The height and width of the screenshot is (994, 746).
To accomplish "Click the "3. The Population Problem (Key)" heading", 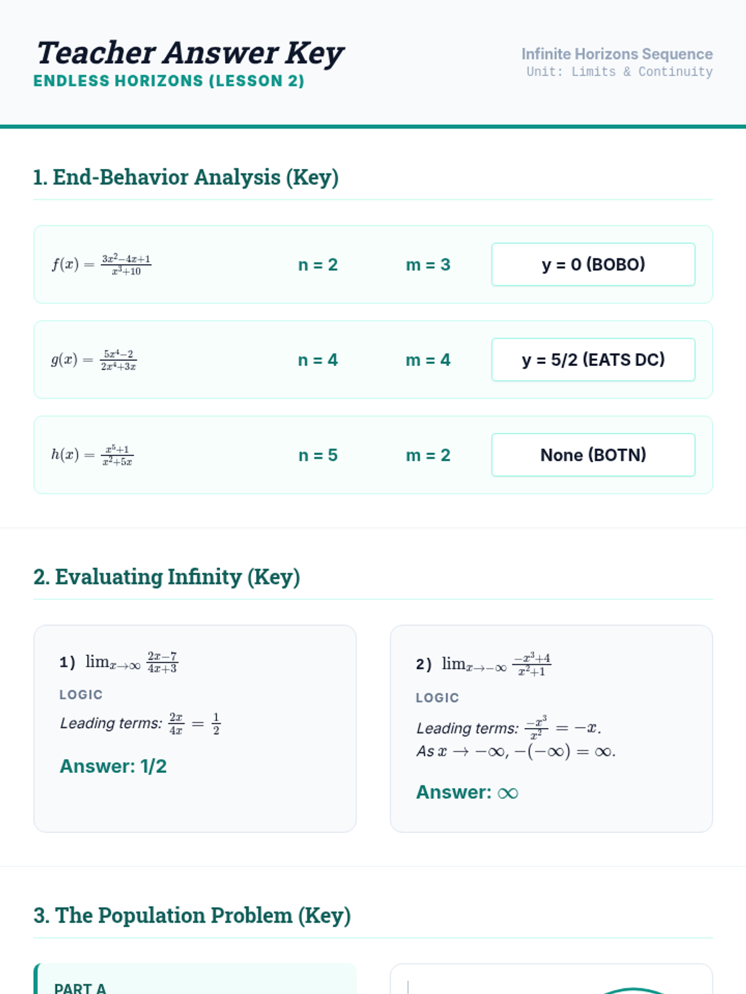I will click(192, 916).
